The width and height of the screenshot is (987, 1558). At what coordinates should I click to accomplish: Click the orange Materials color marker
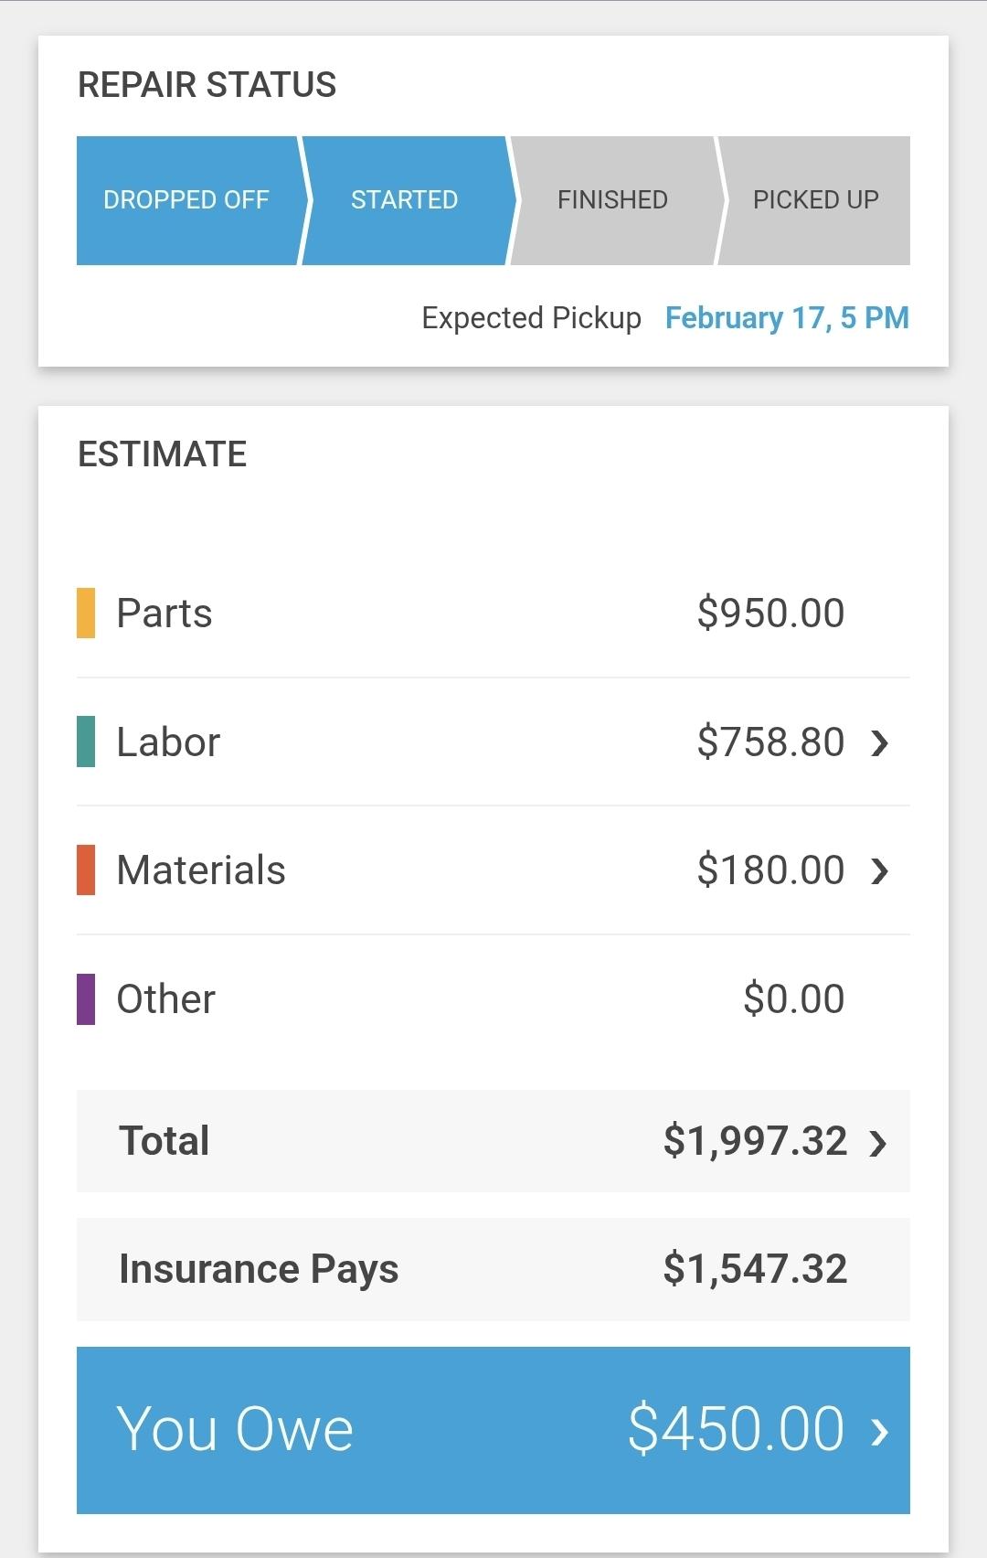tap(86, 870)
